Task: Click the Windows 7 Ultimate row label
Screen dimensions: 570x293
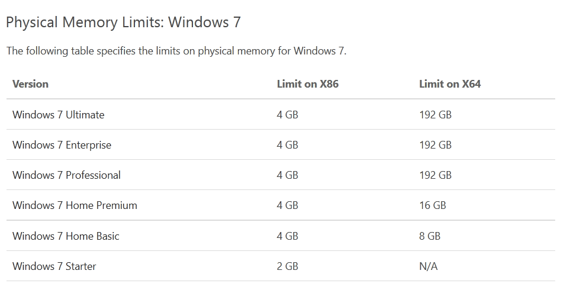Action: 59,115
